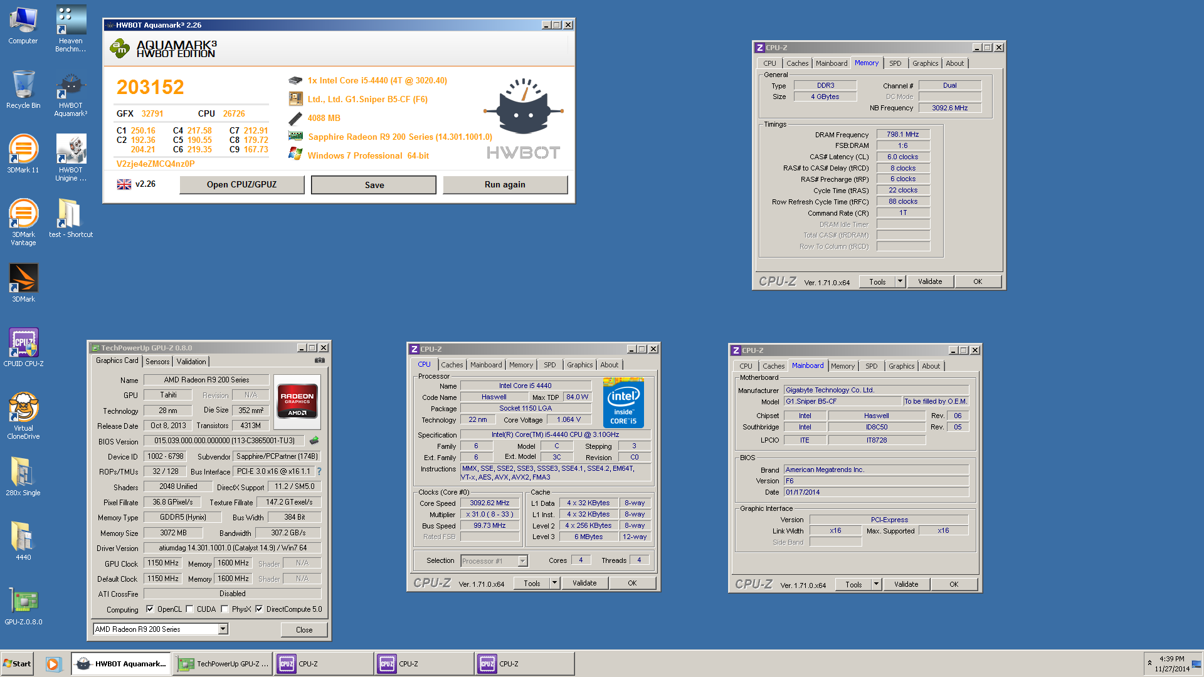Click Validate button in Memory window
The height and width of the screenshot is (677, 1204).
pos(930,281)
